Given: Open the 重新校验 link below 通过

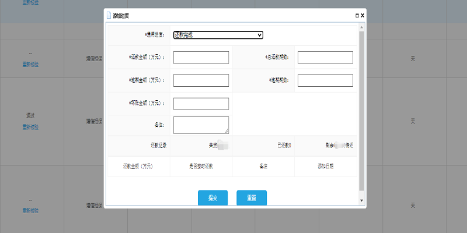Looking at the screenshot, I should click(x=30, y=127).
